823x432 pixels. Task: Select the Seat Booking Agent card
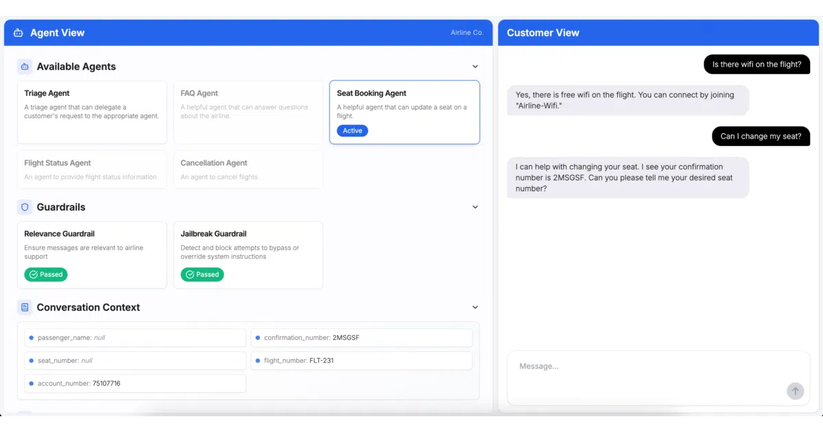click(x=405, y=112)
